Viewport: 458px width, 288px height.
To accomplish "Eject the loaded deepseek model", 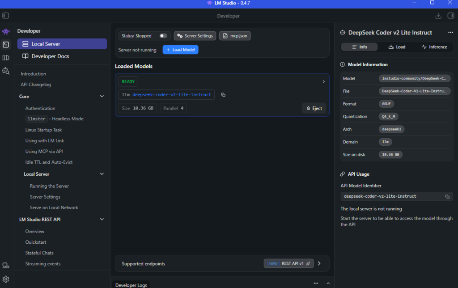I will click(x=314, y=108).
